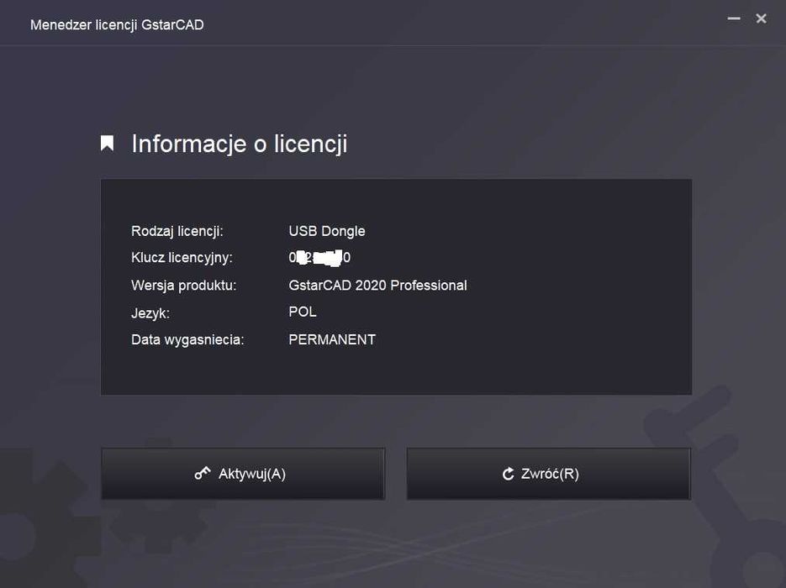Click the redacted Klucz licencyjny key value
This screenshot has width=786, height=588.
tap(319, 257)
